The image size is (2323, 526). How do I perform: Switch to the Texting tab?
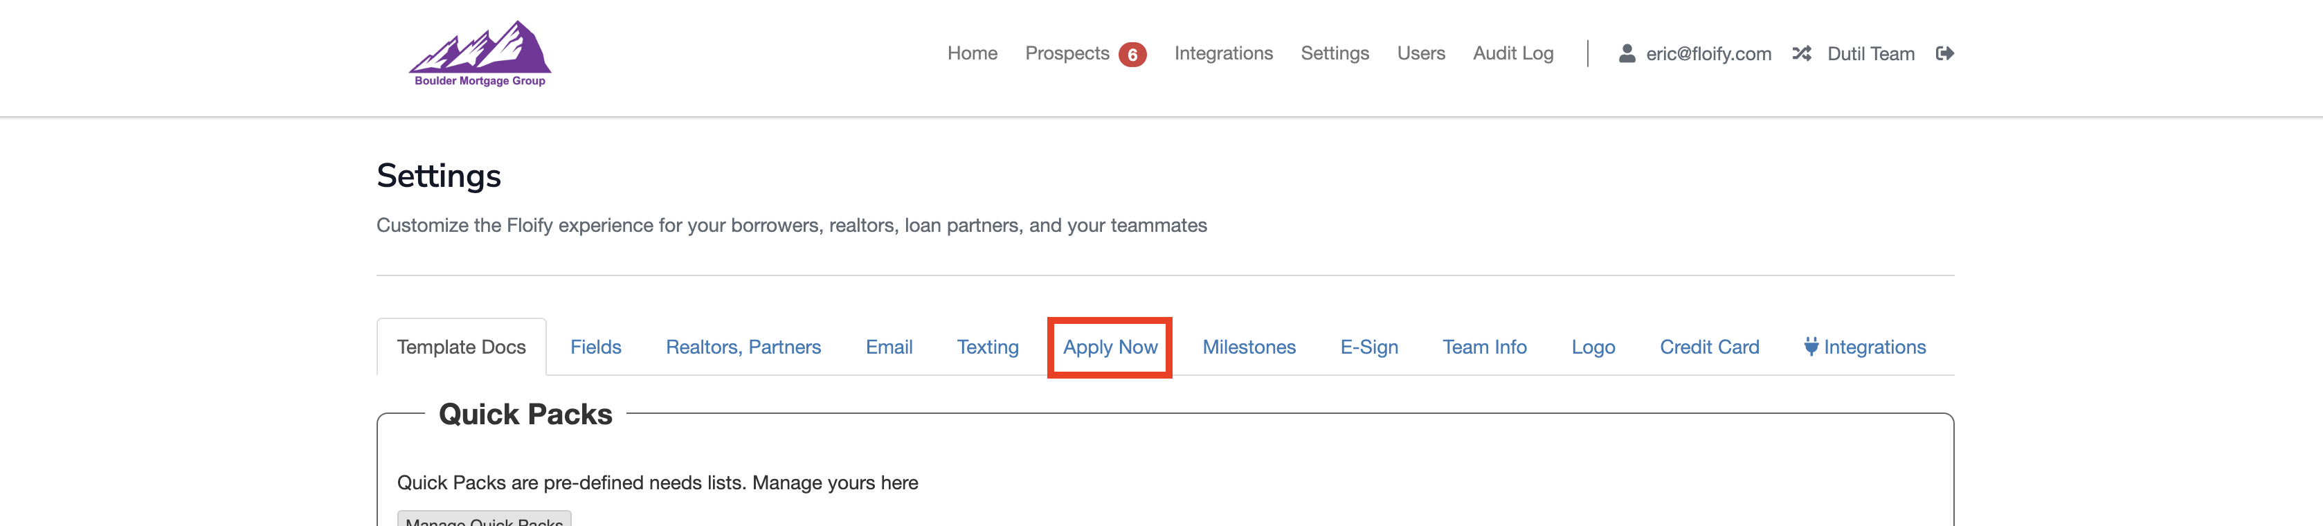pos(988,347)
